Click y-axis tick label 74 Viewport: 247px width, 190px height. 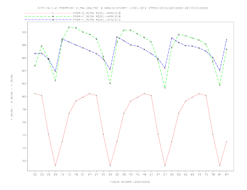[24, 135]
